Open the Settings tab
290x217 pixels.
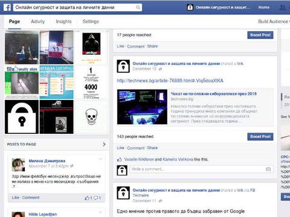pos(91,22)
